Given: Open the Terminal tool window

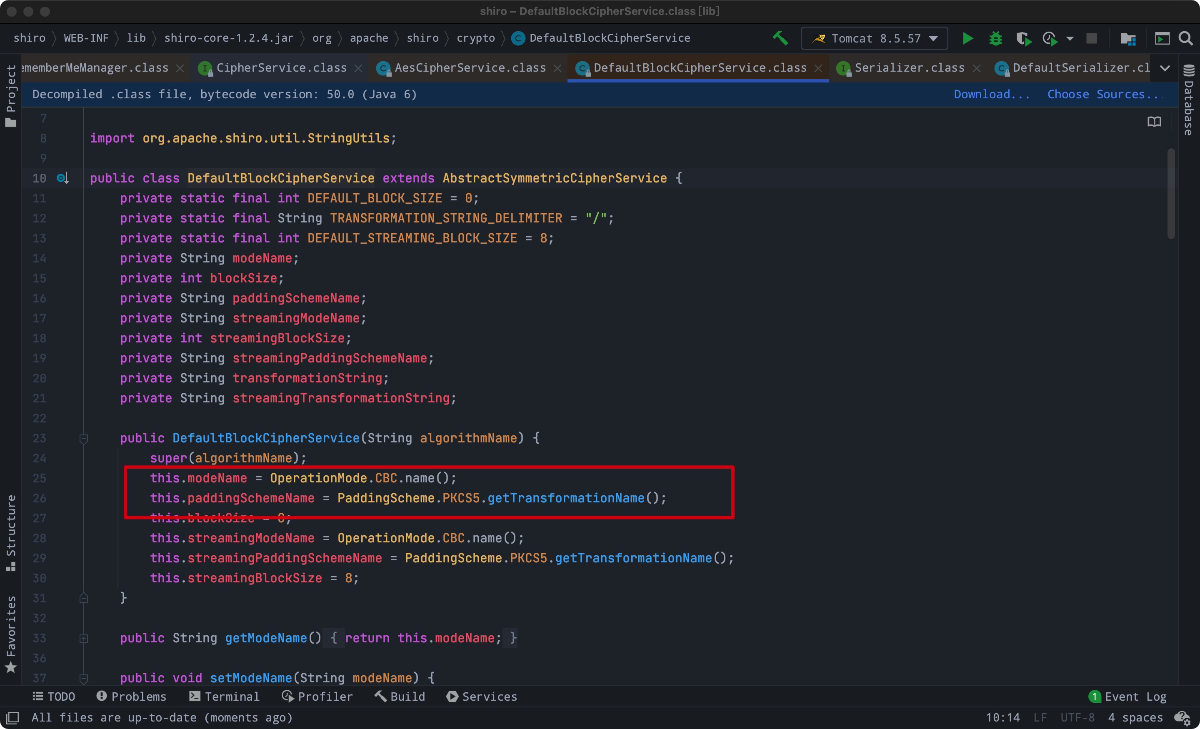Looking at the screenshot, I should (x=224, y=697).
